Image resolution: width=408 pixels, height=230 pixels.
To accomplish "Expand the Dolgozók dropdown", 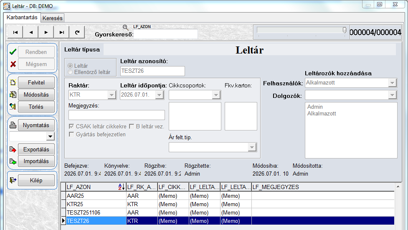I will point(392,95).
